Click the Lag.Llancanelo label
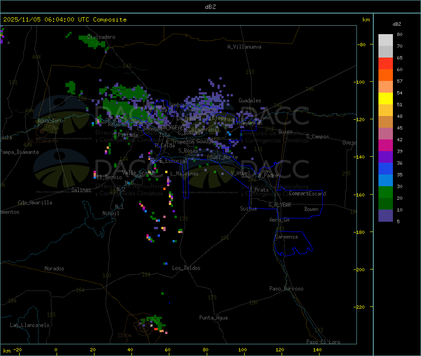The image size is (421, 356). 30,325
